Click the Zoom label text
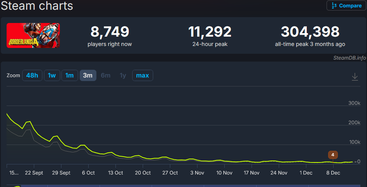This screenshot has height=187, width=367. (x=13, y=76)
